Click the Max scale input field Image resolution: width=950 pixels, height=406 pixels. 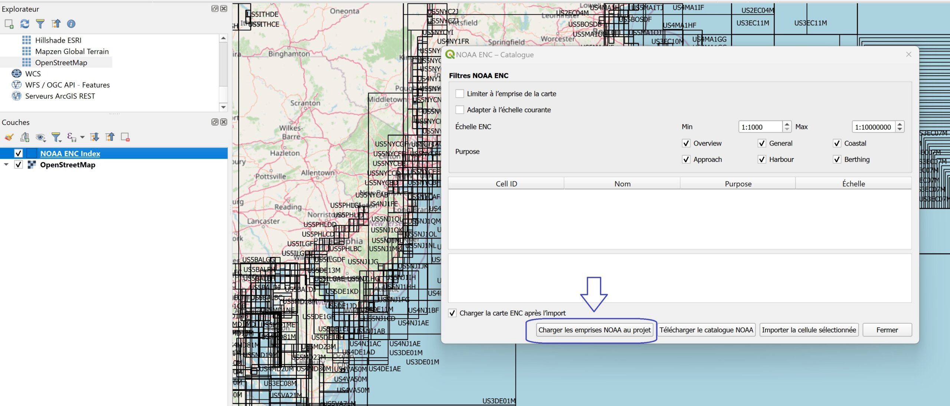point(873,127)
